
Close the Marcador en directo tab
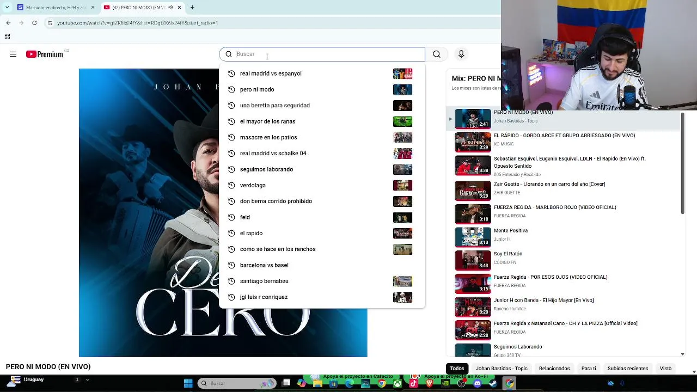pyautogui.click(x=93, y=8)
